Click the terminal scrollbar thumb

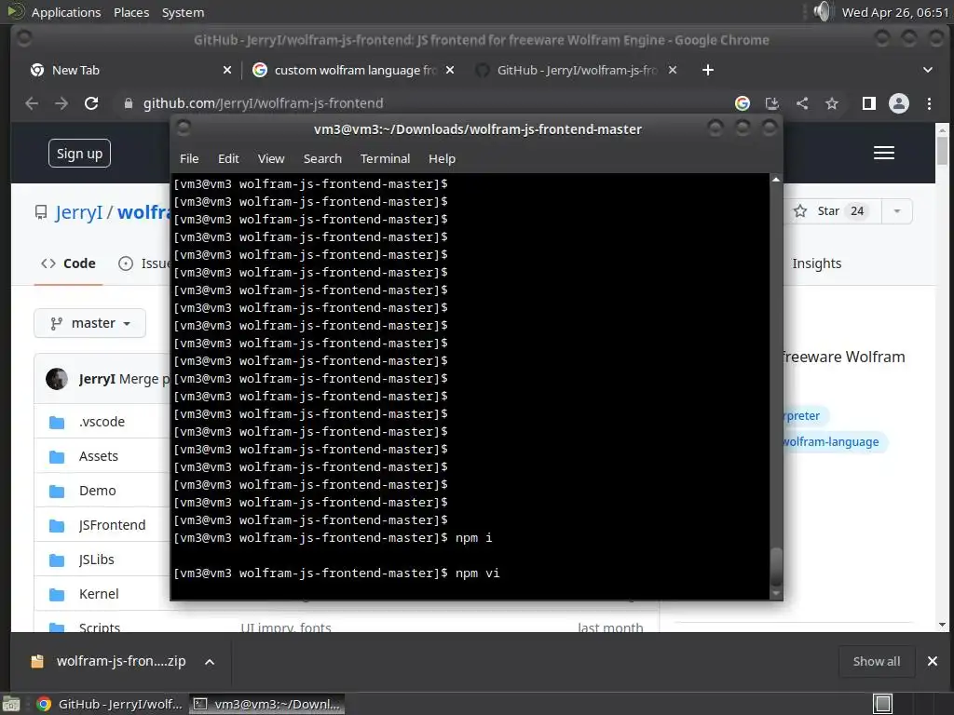pos(776,567)
